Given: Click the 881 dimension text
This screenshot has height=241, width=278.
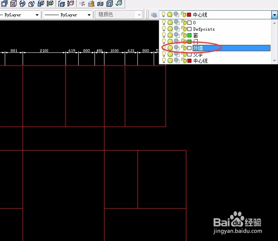Looking at the screenshot, I should [x=14, y=51].
